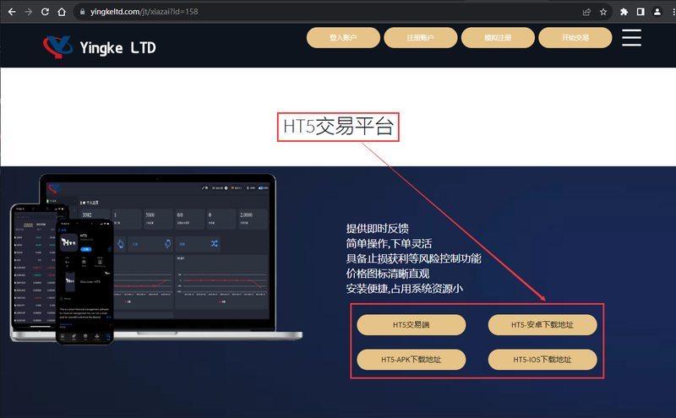Click the 提供即时反馈 text line

[377, 228]
